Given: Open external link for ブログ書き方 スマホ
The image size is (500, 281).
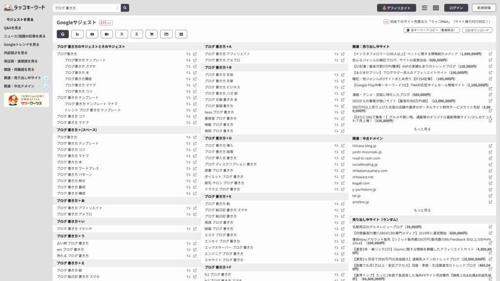Looking at the screenshot, I should pos(195,66).
